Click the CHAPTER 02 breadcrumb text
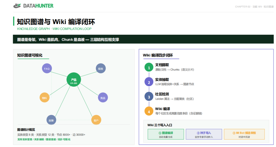The height and width of the screenshot is (147, 276). 254,7
